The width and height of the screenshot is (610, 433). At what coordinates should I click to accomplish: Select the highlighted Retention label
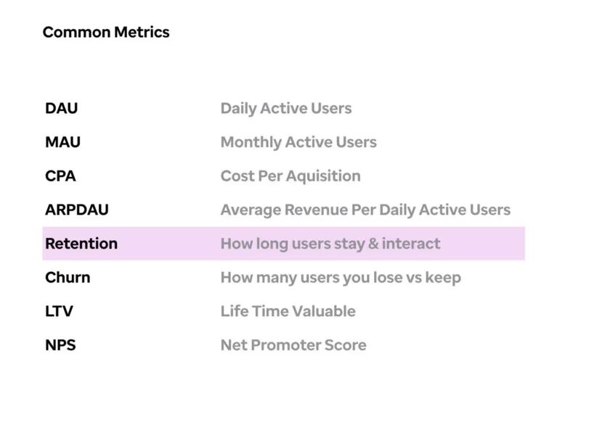[81, 244]
